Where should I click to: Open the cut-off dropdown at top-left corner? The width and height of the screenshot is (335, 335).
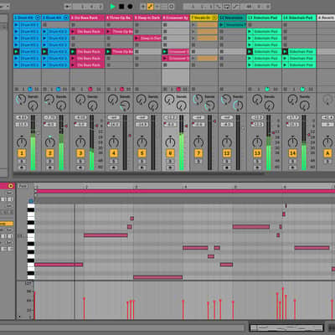click(x=5, y=6)
